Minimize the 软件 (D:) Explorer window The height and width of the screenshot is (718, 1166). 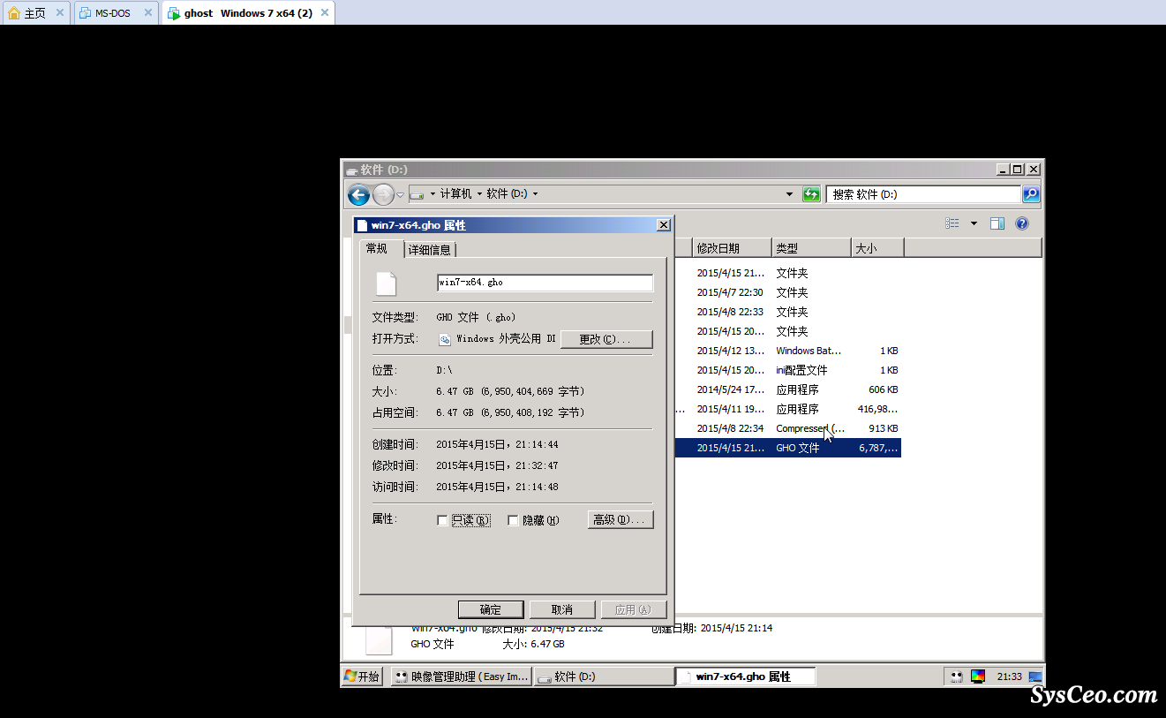(1002, 170)
